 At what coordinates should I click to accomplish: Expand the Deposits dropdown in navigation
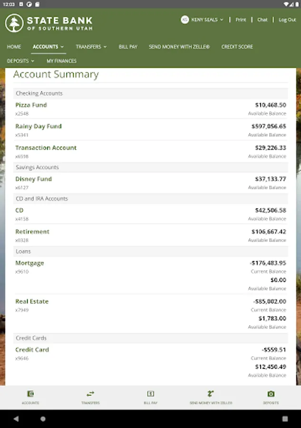coord(20,61)
